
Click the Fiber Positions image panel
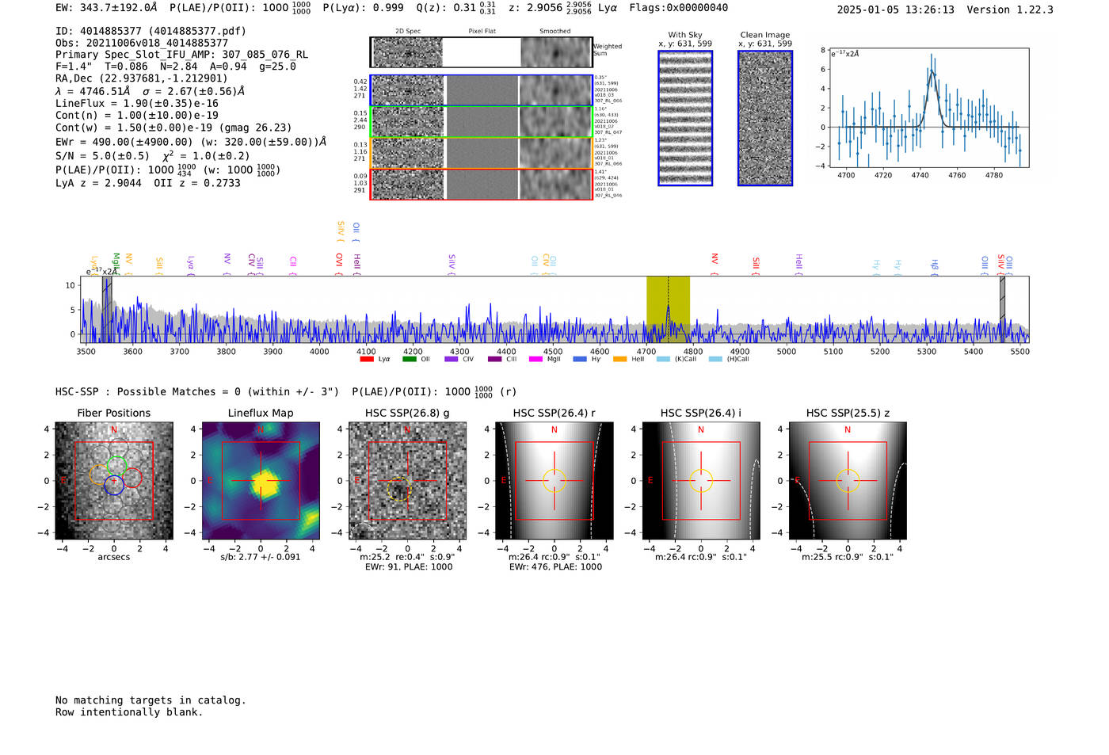tap(114, 481)
